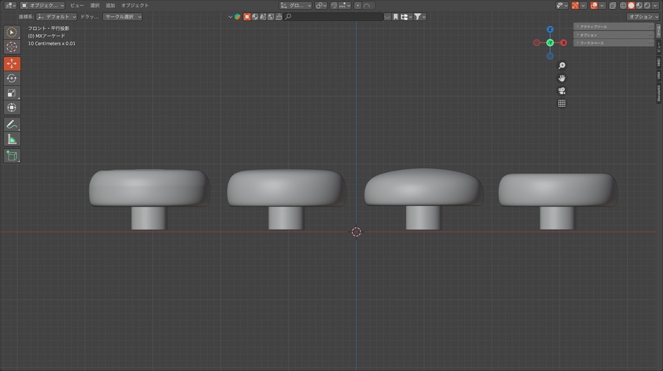Expand the ワークスペース panel

[614, 43]
